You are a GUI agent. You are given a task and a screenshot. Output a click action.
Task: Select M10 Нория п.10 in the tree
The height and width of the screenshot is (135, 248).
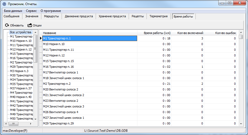click(21, 41)
